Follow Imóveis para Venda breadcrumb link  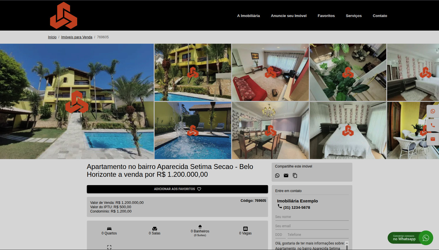coord(77,37)
